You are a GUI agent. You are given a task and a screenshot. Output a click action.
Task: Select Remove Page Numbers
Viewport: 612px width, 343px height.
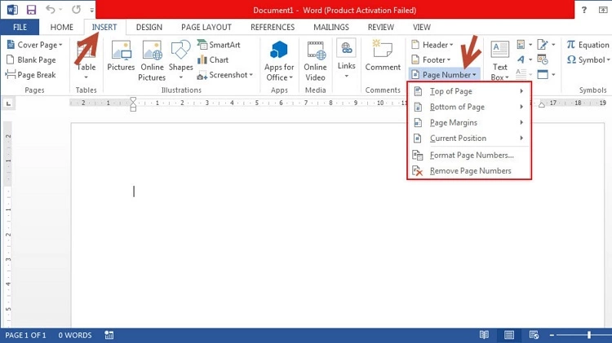coord(468,171)
